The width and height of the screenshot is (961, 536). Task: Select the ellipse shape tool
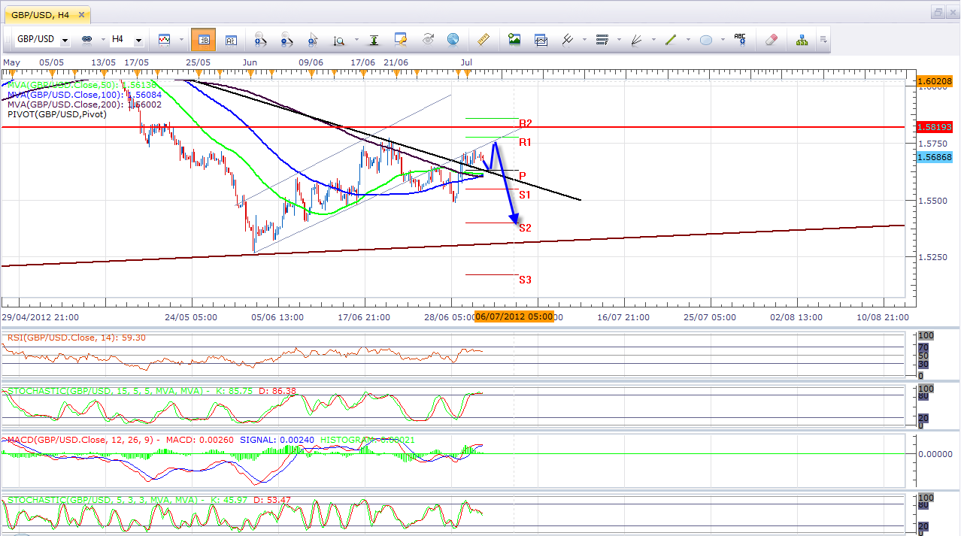[706, 39]
